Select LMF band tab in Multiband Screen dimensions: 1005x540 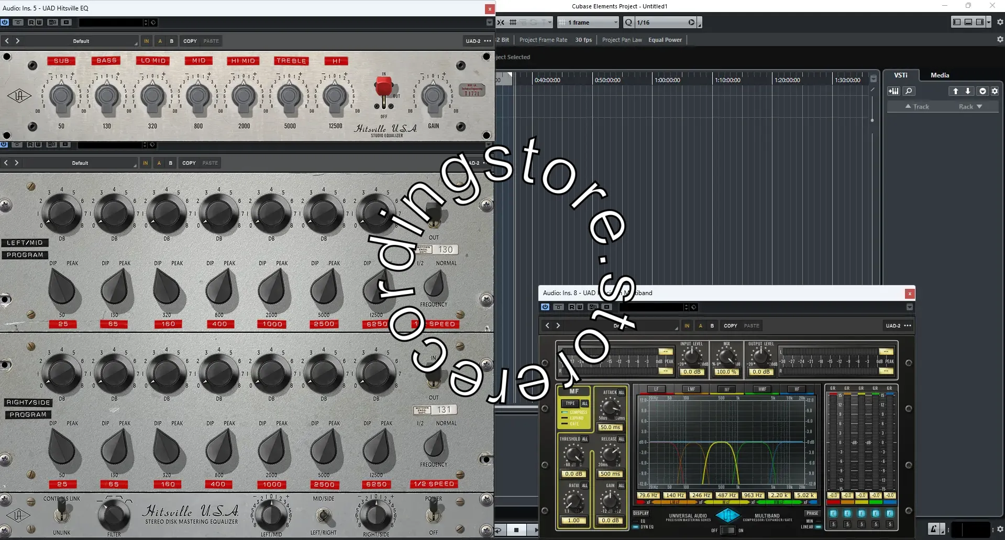[691, 389]
